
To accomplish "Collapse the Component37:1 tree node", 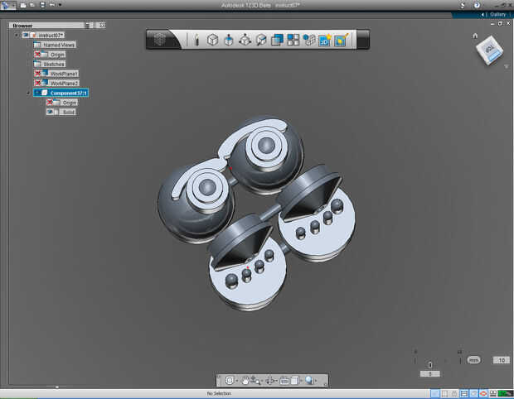I will 28,93.
